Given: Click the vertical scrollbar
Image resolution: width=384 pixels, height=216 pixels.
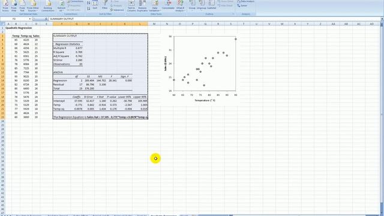Looking at the screenshot, I should tap(382, 115).
